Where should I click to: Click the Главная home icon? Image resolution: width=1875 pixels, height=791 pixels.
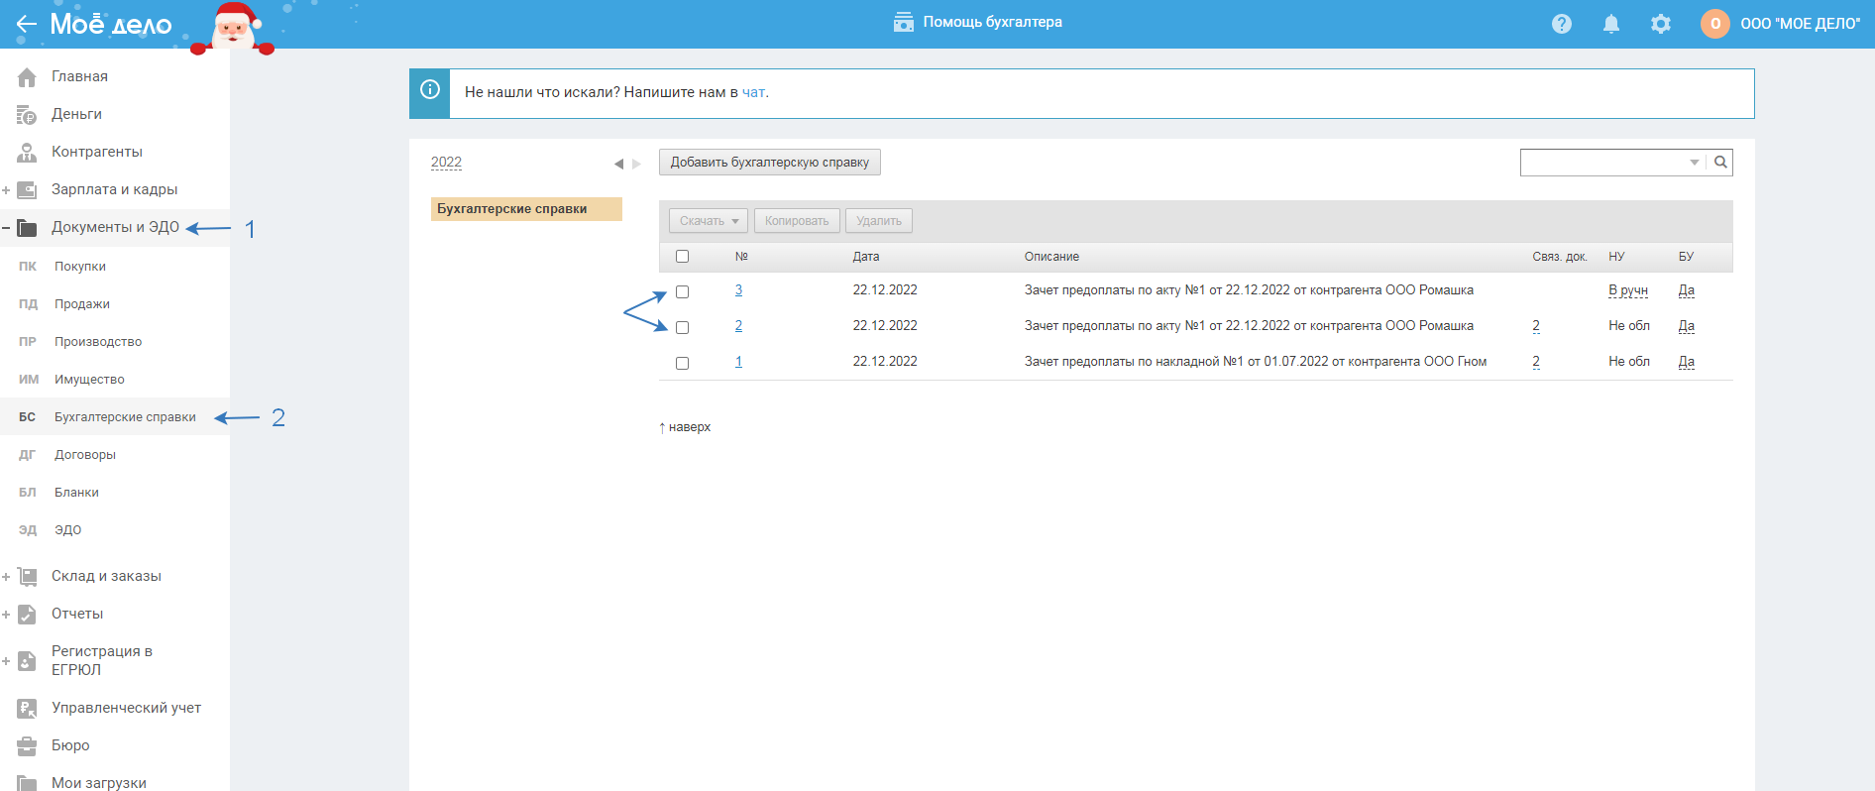[27, 77]
